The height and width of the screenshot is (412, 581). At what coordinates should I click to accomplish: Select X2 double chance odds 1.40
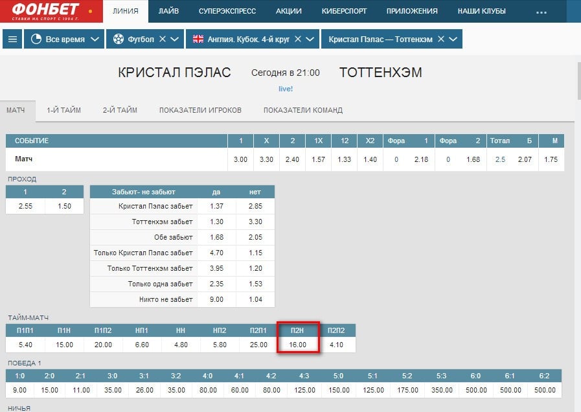point(370,159)
